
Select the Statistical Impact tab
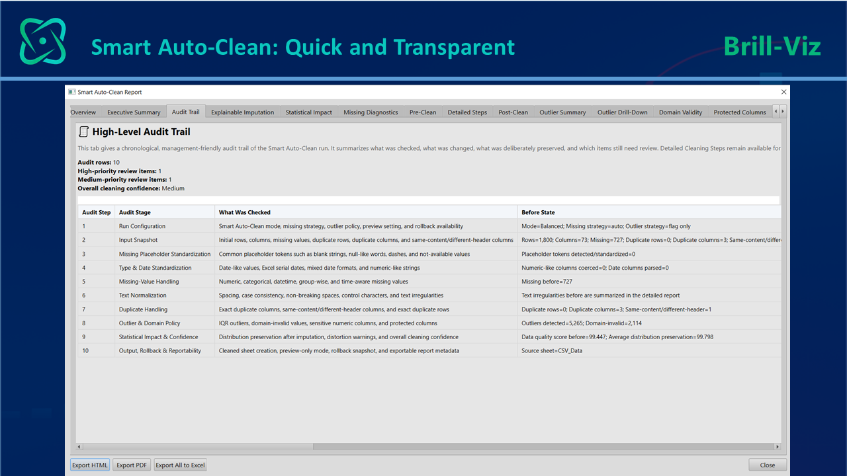point(308,112)
